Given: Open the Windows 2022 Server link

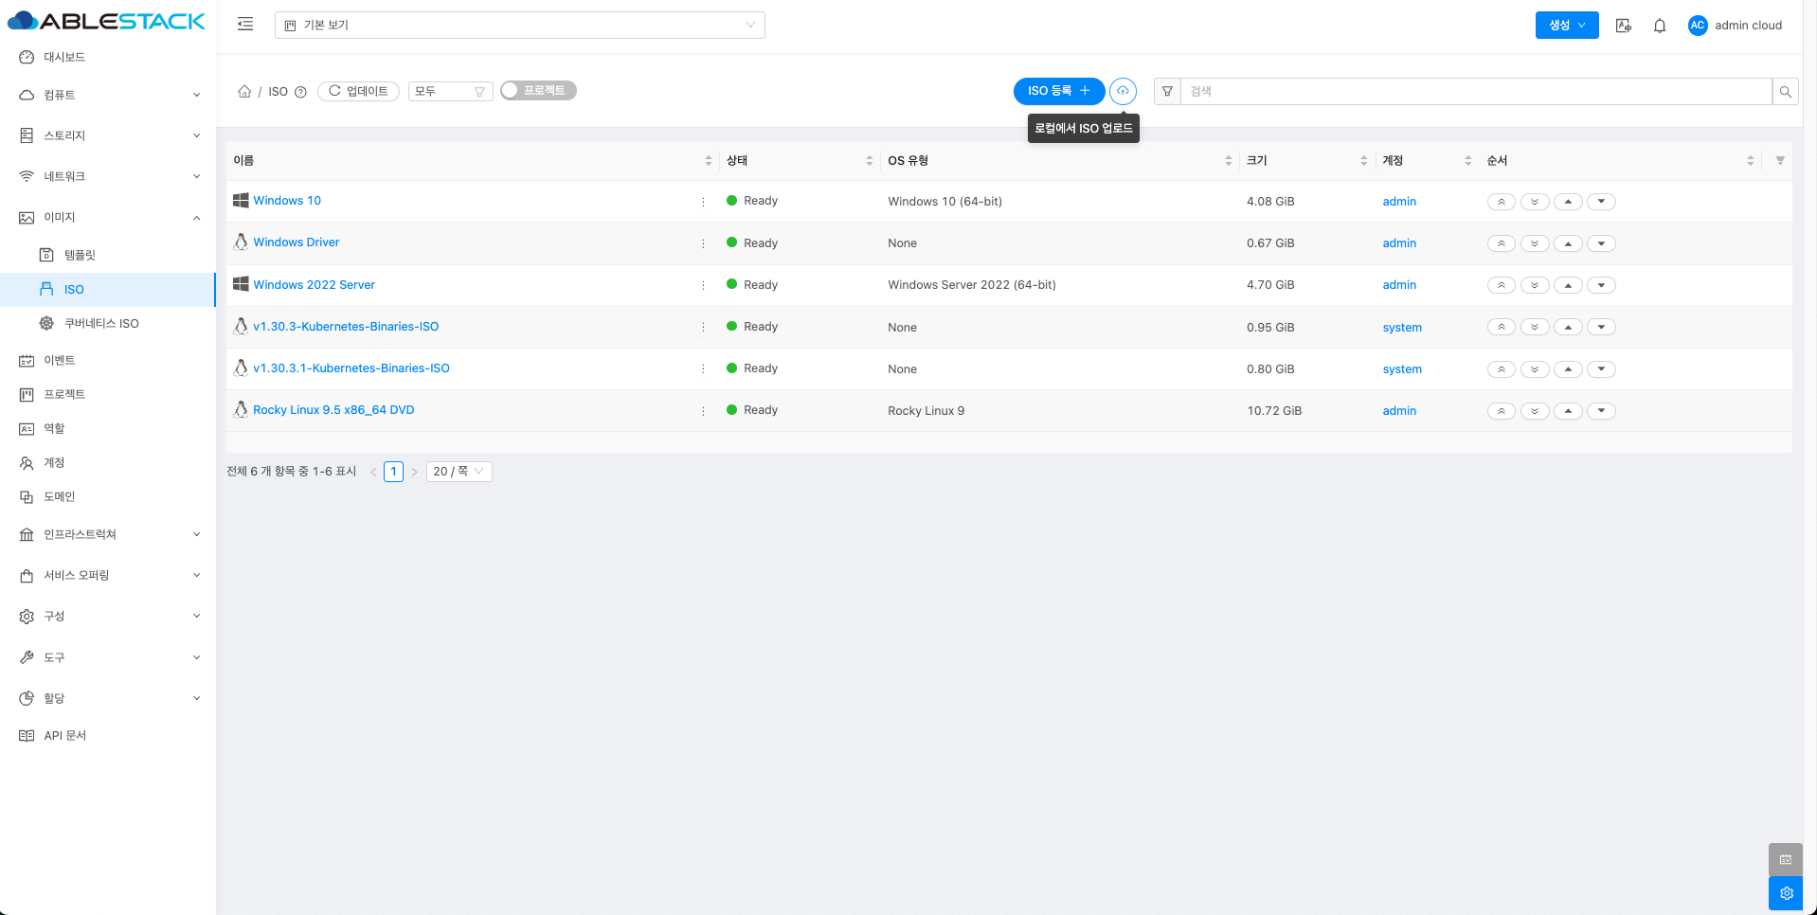Looking at the screenshot, I should pyautogui.click(x=314, y=285).
